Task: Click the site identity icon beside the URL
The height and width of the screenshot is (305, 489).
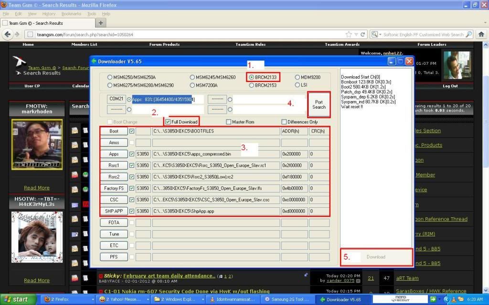Action: pyautogui.click(x=30, y=34)
